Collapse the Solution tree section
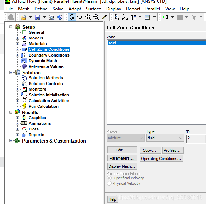 tap(11, 73)
